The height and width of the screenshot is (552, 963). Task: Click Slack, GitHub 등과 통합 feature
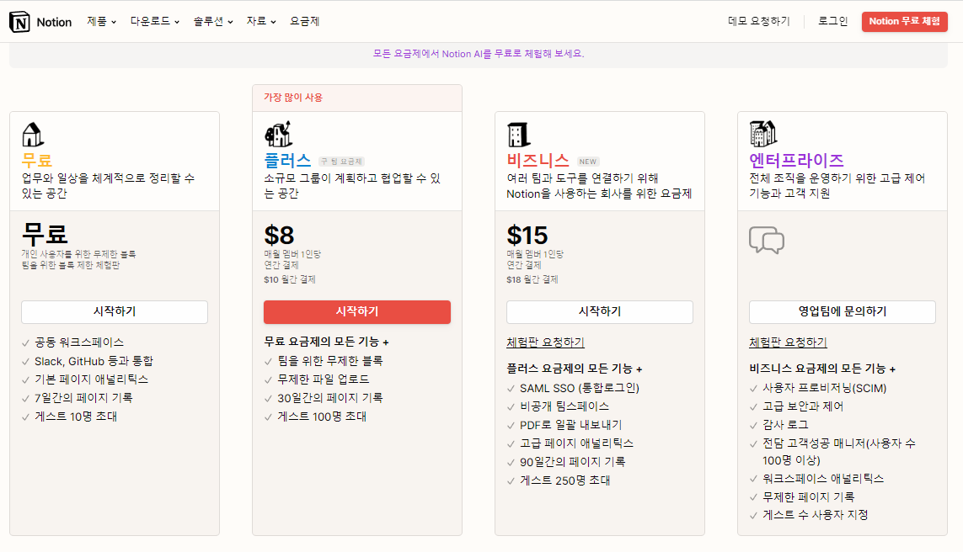[x=94, y=361]
